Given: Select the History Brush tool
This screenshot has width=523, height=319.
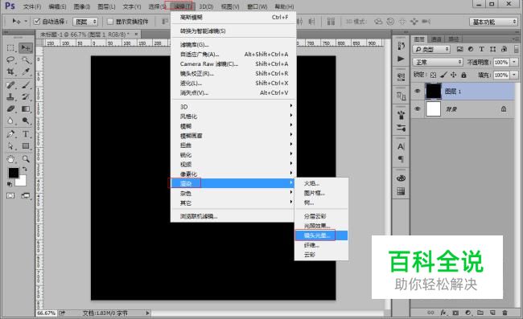Looking at the screenshot, I should pyautogui.click(x=26, y=97).
